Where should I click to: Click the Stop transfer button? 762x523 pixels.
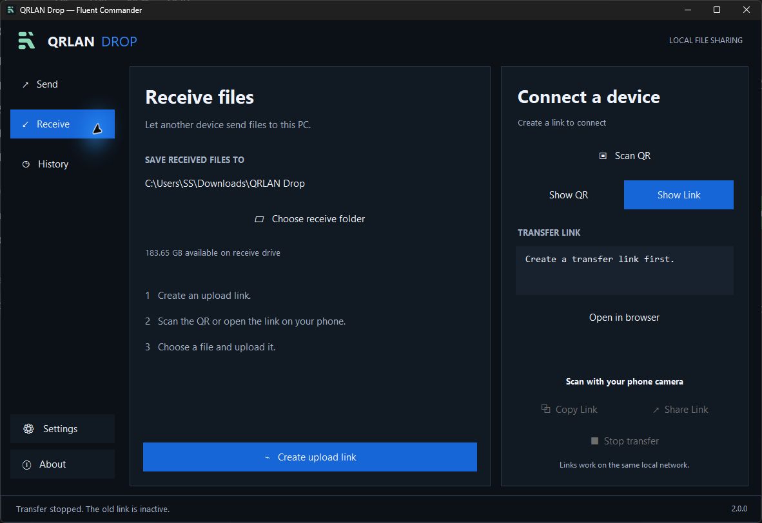pos(625,441)
